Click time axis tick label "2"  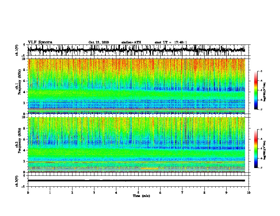pyautogui.click(x=72, y=193)
